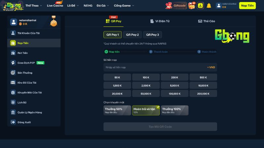
Task: Choose the 500 K amount button
Action: click(x=203, y=77)
